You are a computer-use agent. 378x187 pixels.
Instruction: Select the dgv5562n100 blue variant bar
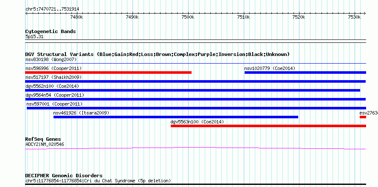193,90
